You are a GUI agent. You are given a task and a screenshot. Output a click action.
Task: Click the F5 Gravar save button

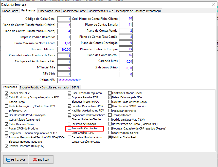point(15,160)
